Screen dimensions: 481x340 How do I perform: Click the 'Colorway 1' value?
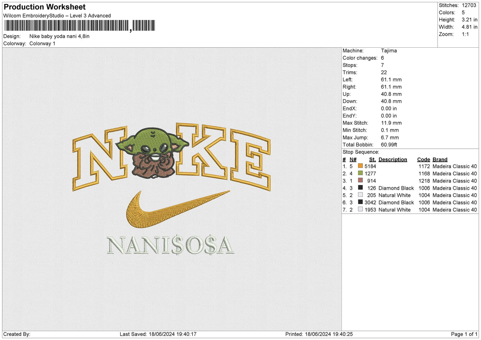(x=42, y=43)
